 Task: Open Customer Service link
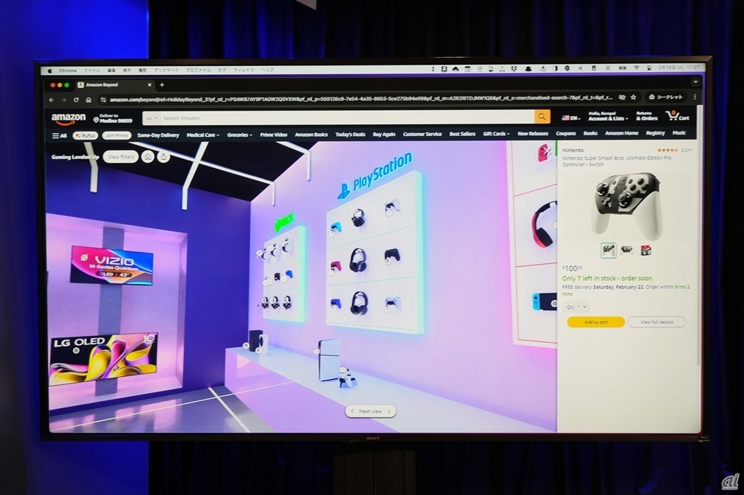pos(423,135)
